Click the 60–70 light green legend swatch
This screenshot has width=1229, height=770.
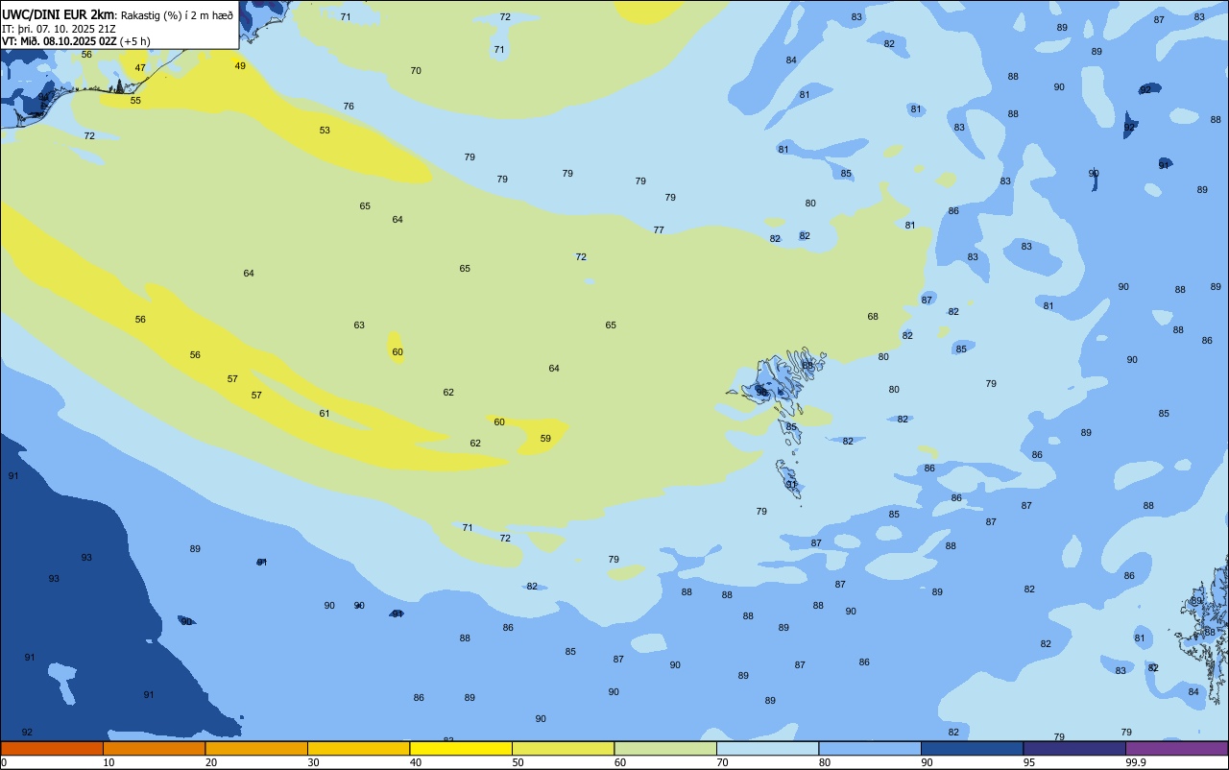665,748
